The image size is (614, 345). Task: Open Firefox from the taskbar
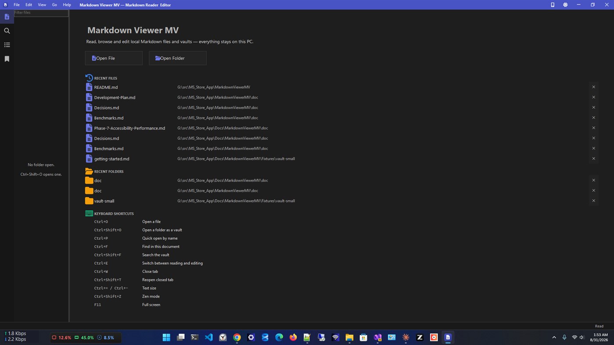pyautogui.click(x=293, y=337)
